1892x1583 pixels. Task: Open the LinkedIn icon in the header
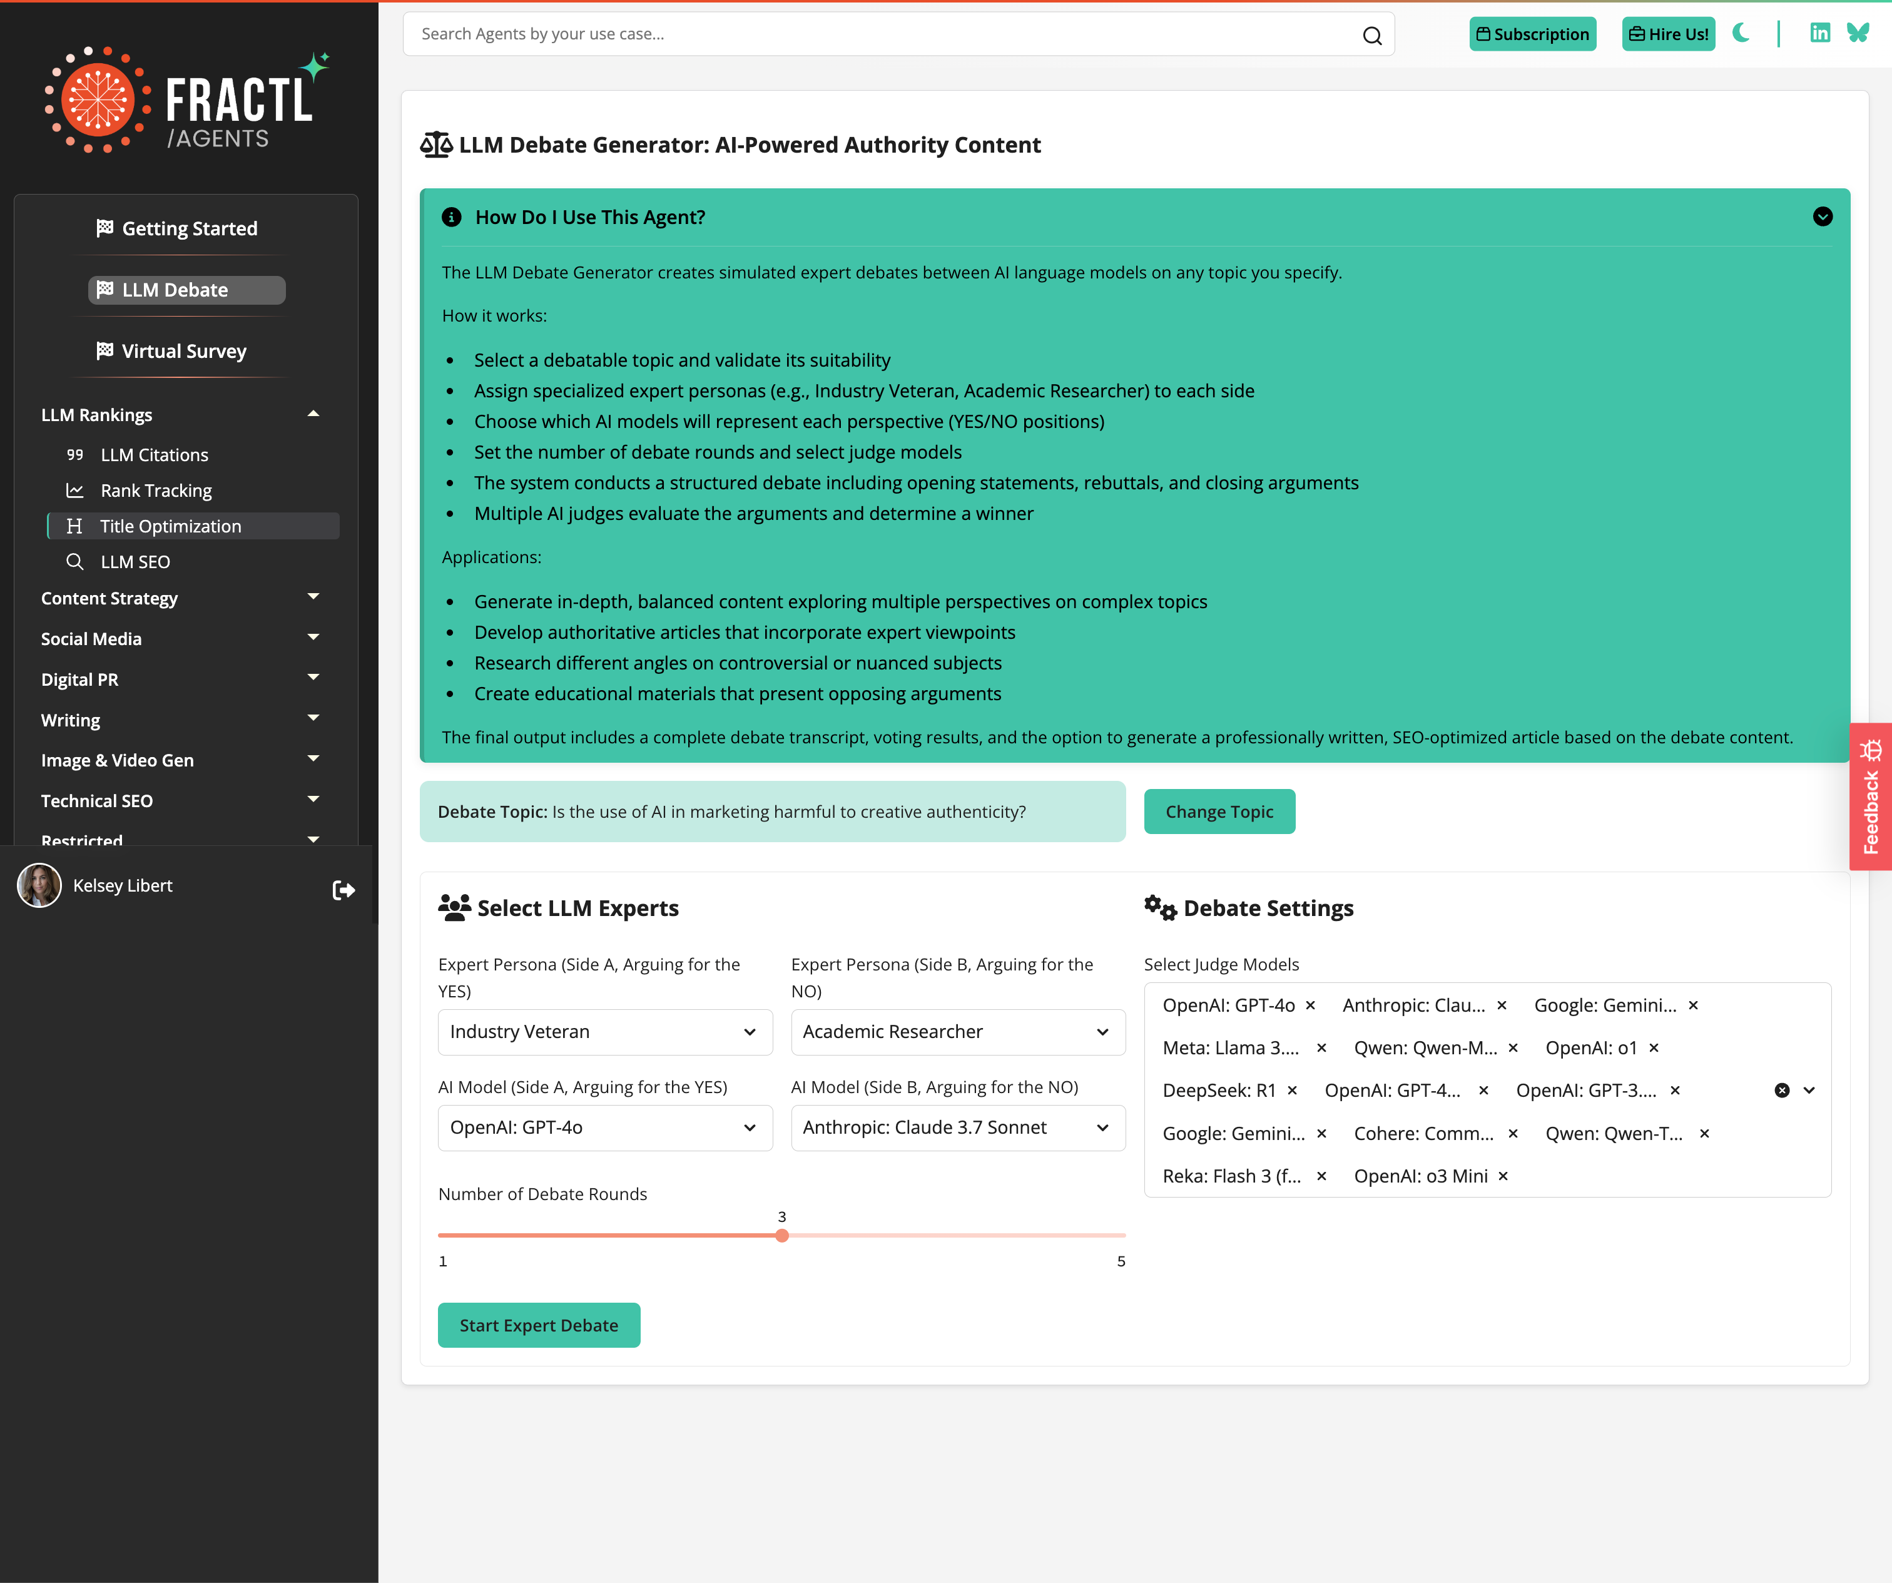(1821, 33)
